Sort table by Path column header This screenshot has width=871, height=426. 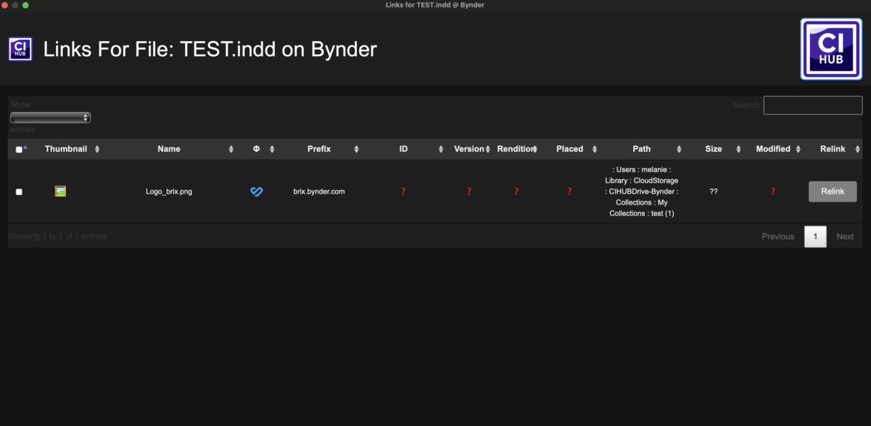click(x=641, y=149)
